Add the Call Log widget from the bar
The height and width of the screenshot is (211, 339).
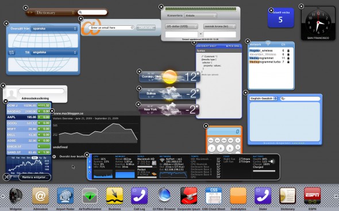tap(139, 196)
